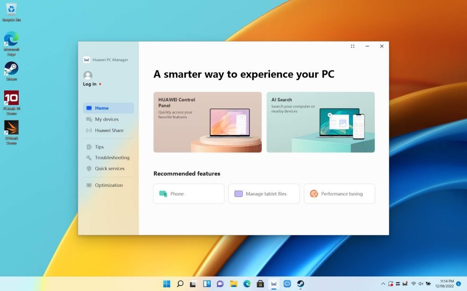
Task: Close the Huawei PC Manager window
Action: pos(382,46)
